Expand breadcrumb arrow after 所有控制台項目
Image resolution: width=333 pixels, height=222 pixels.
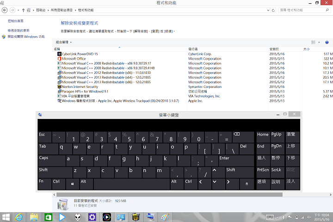[x=75, y=10]
